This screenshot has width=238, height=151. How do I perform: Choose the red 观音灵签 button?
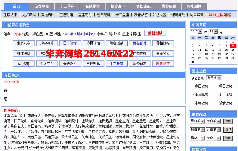point(163,63)
